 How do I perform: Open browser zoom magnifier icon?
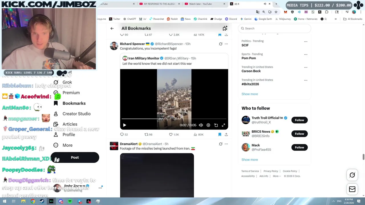tap(264, 12)
